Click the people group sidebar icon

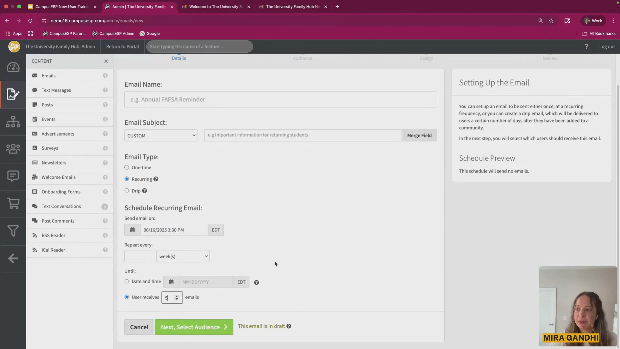pos(13,149)
